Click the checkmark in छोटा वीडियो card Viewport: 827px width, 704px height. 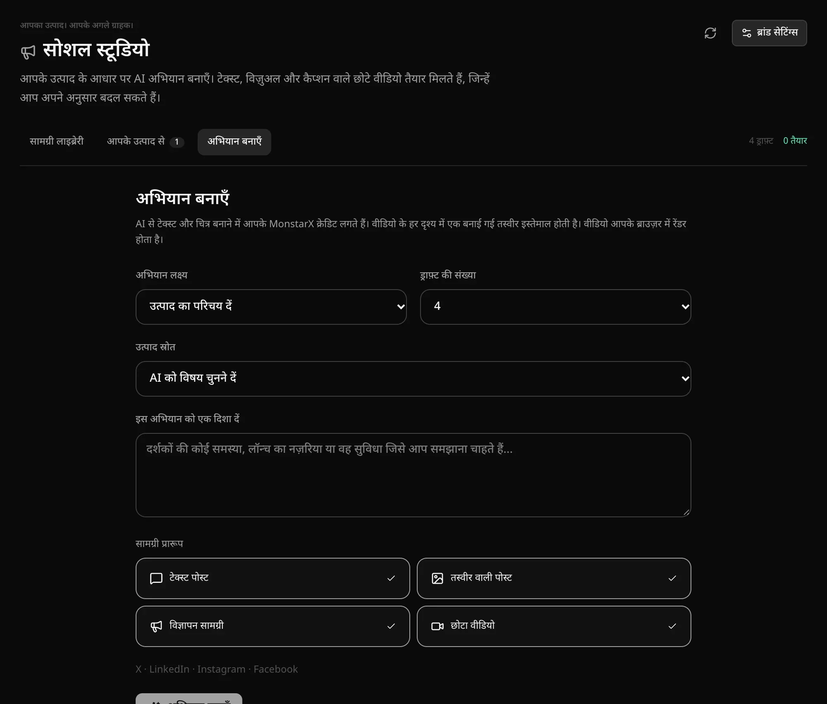672,626
